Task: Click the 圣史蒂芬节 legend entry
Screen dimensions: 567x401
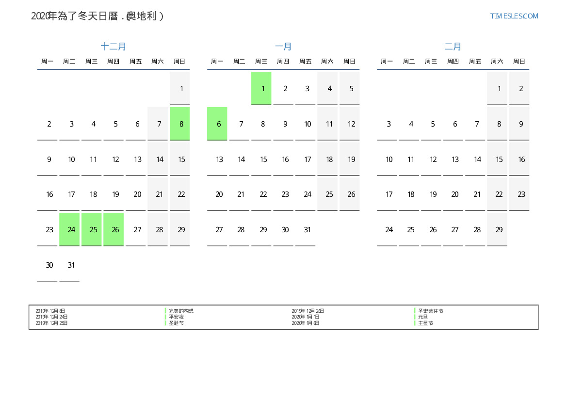Action: pos(430,311)
